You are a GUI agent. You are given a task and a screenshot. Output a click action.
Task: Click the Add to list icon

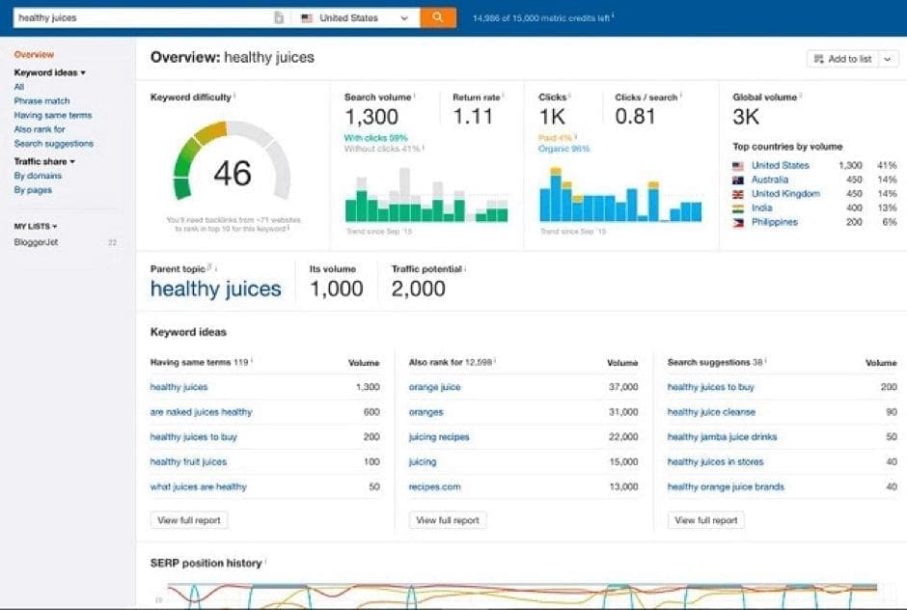pyautogui.click(x=819, y=59)
